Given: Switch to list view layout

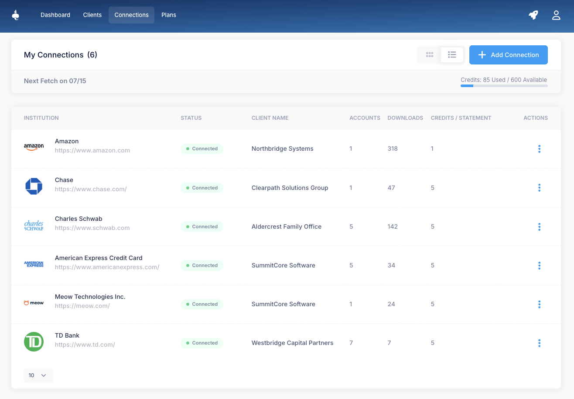Looking at the screenshot, I should (452, 55).
